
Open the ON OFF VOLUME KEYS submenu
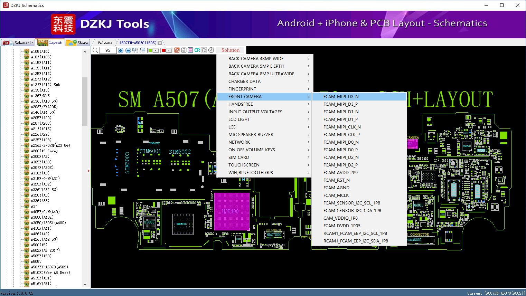(265, 150)
